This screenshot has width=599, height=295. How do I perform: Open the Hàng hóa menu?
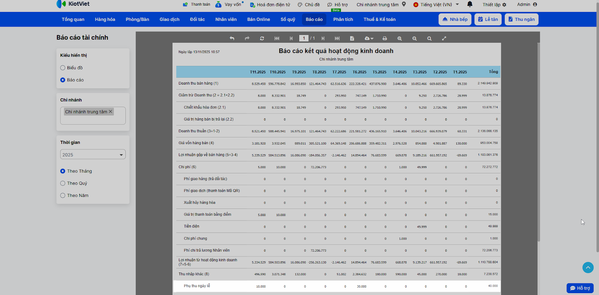tap(105, 19)
